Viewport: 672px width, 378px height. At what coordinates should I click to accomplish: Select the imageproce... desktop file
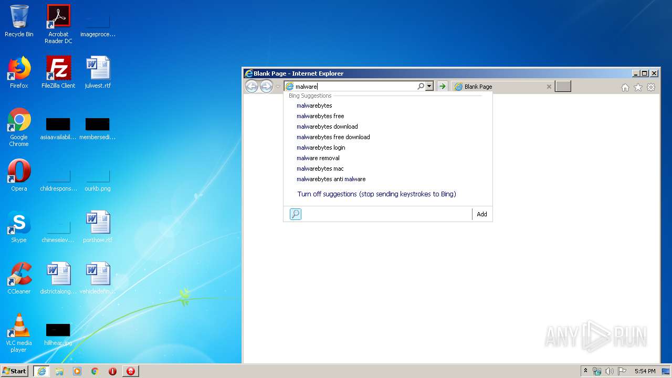(x=98, y=24)
